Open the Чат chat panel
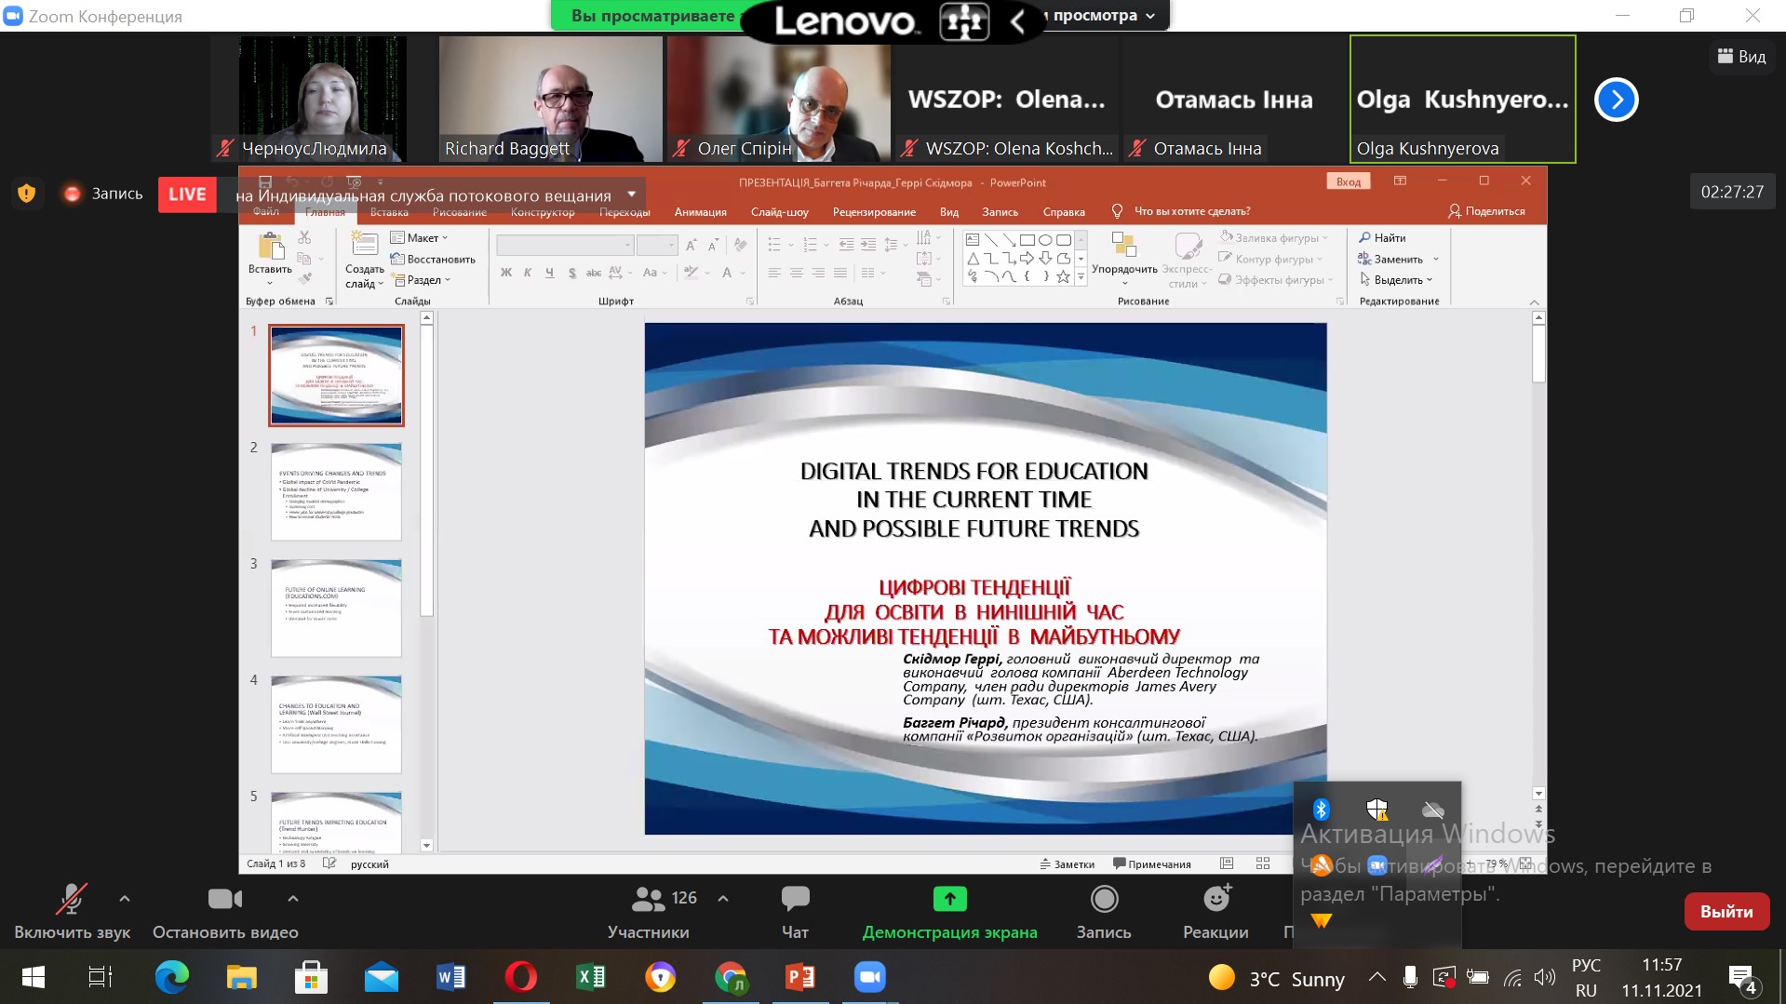 795,912
